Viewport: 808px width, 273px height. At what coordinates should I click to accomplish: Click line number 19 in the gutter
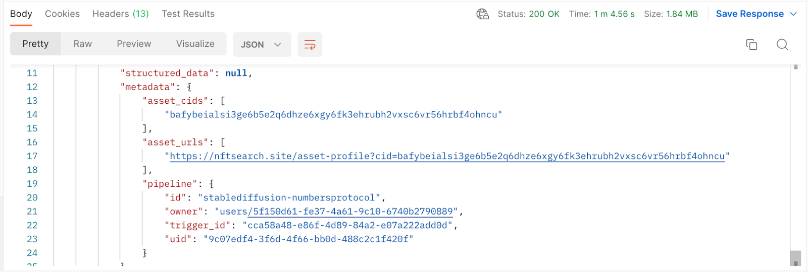(x=32, y=184)
